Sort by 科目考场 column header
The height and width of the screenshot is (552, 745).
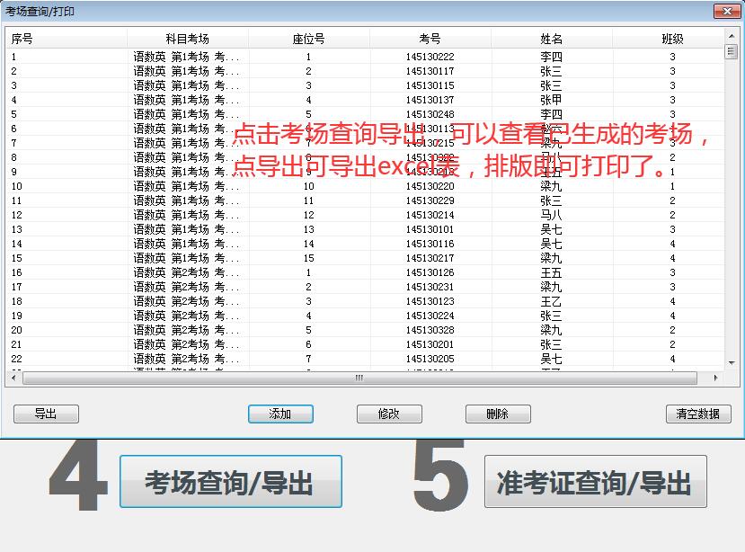[x=187, y=39]
